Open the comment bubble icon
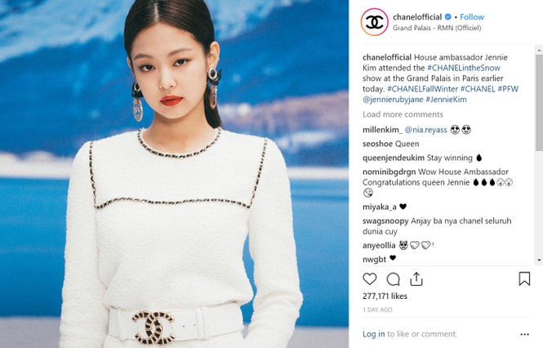 pyautogui.click(x=393, y=279)
